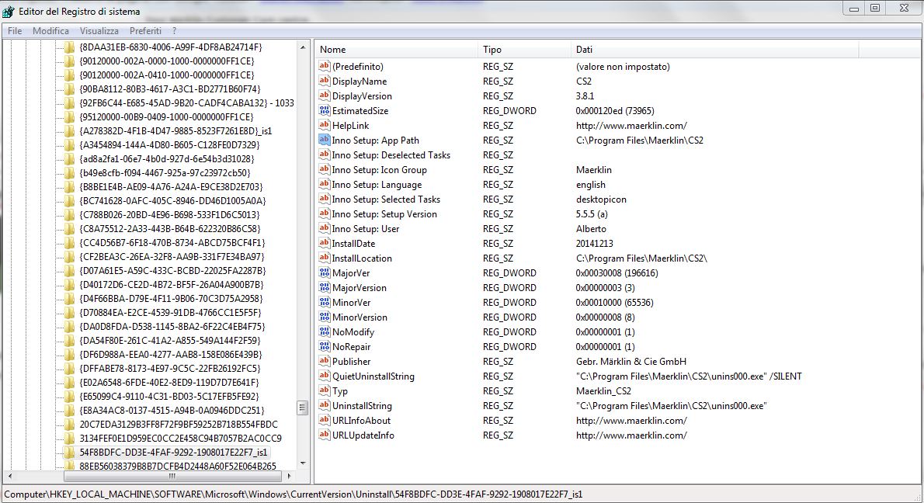924x503 pixels.
Task: Select the Inno Setup: Icon Group entry
Action: click(379, 170)
